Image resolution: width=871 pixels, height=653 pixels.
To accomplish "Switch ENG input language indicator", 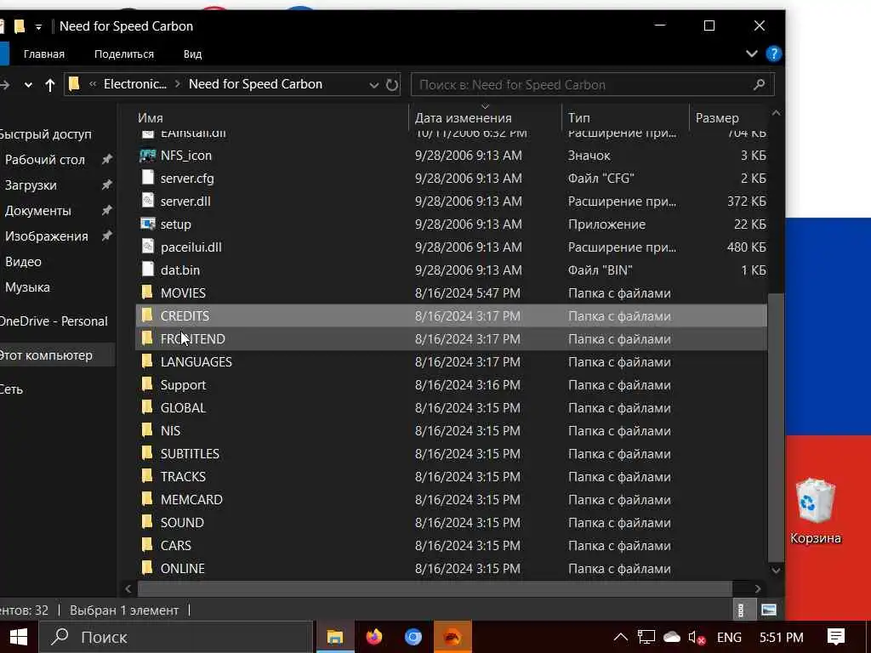I will tap(729, 638).
